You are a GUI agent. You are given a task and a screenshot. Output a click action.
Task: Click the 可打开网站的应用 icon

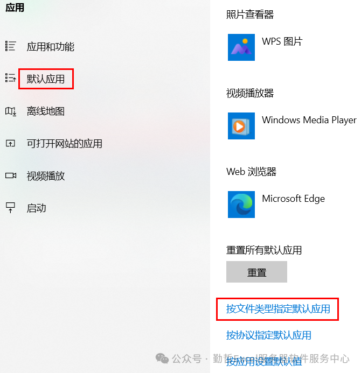(10, 143)
